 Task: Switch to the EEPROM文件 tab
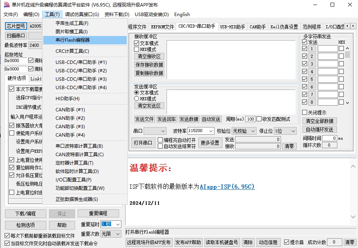tap(162, 27)
